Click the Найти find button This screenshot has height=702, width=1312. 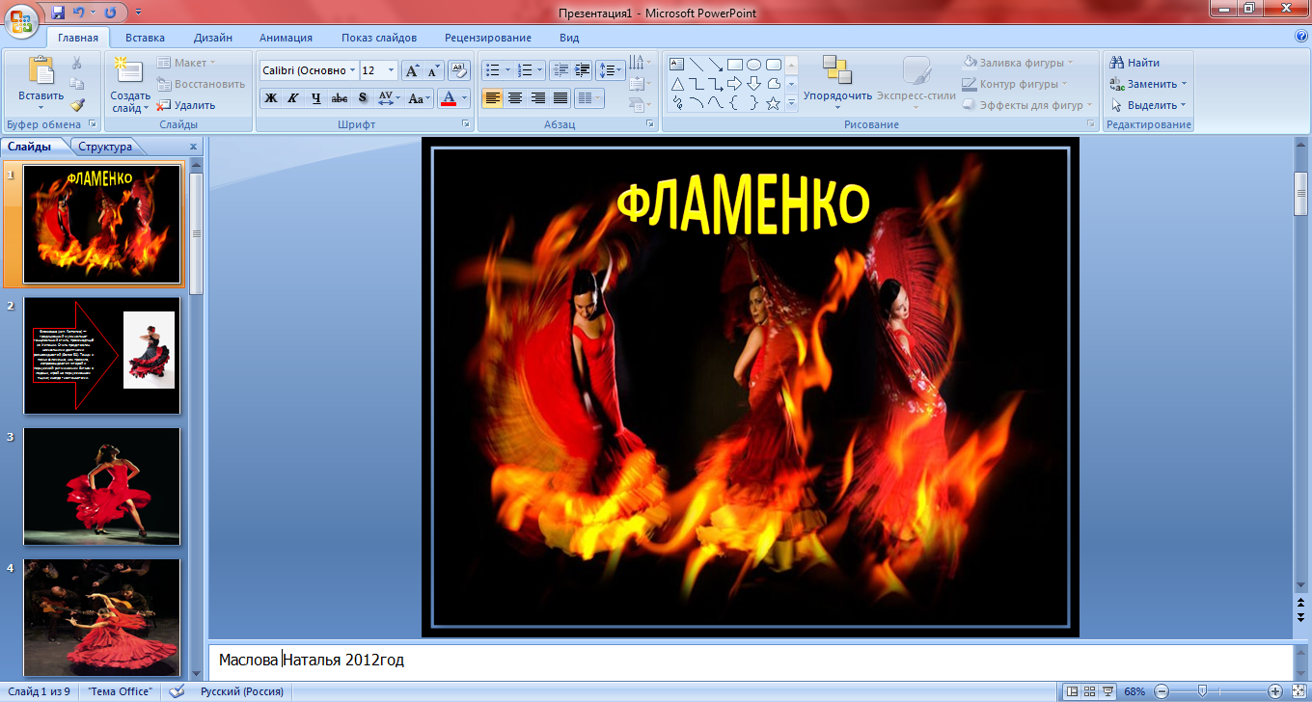1135,63
